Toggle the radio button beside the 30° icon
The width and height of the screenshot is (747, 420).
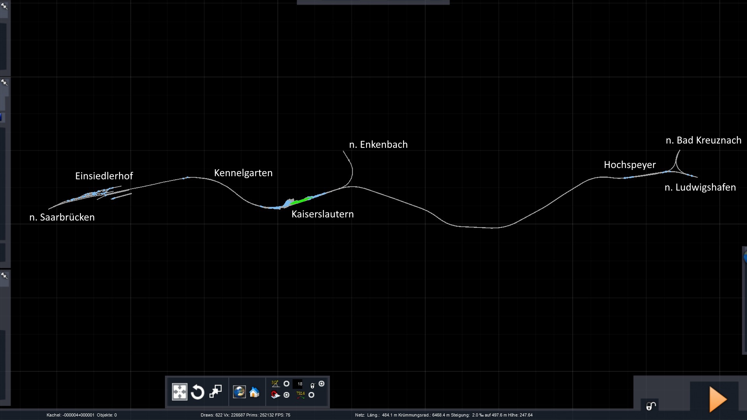(286, 384)
